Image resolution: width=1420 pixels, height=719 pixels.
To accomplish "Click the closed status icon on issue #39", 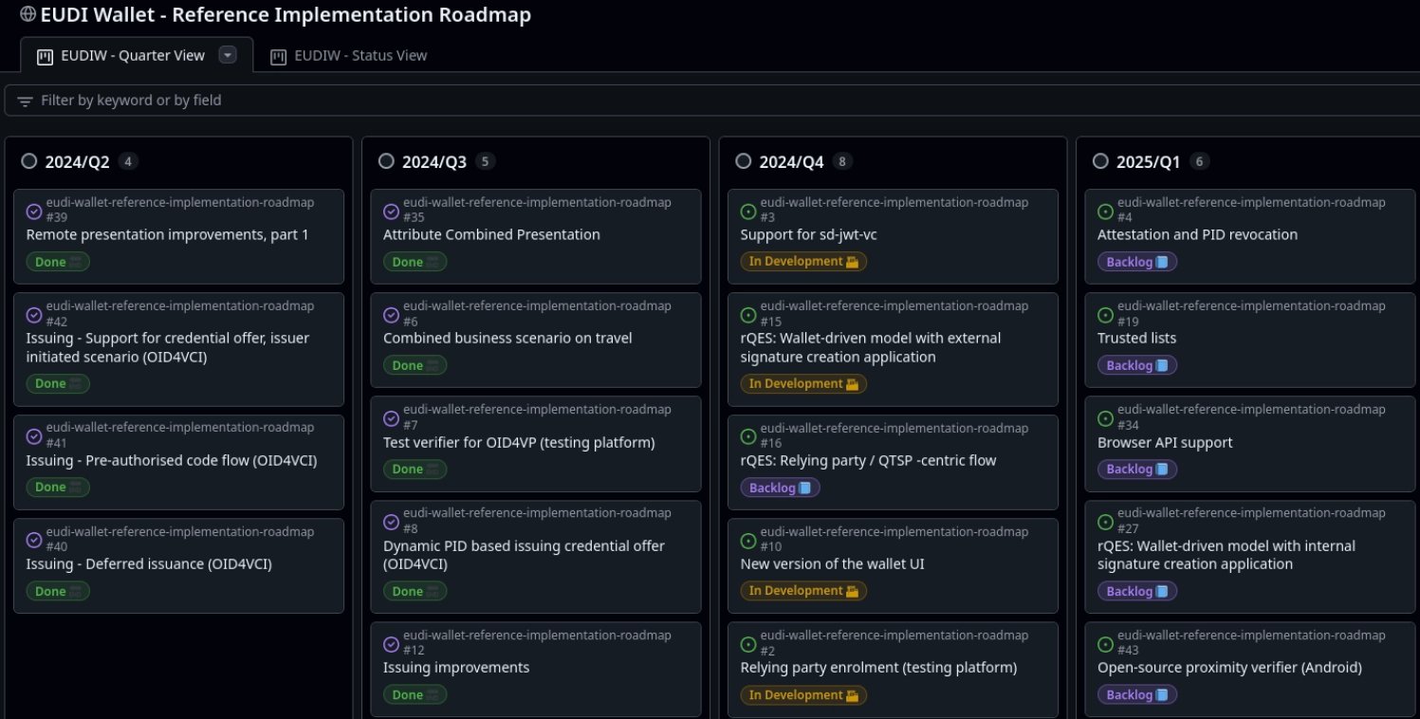I will 34,212.
